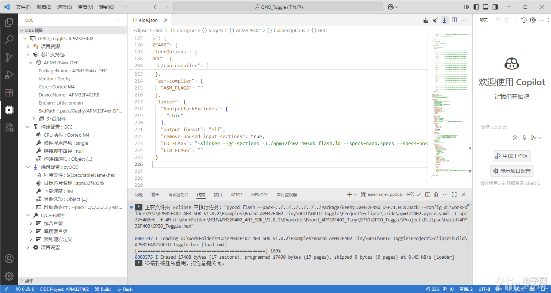Open editor More Actions ellipsis
This screenshot has width=551, height=293.
click(464, 20)
